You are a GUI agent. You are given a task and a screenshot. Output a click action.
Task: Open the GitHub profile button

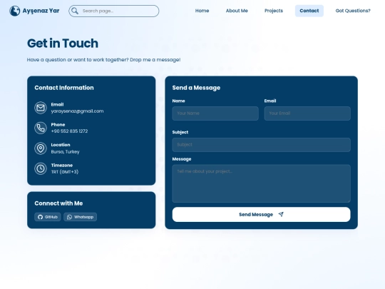[48, 217]
